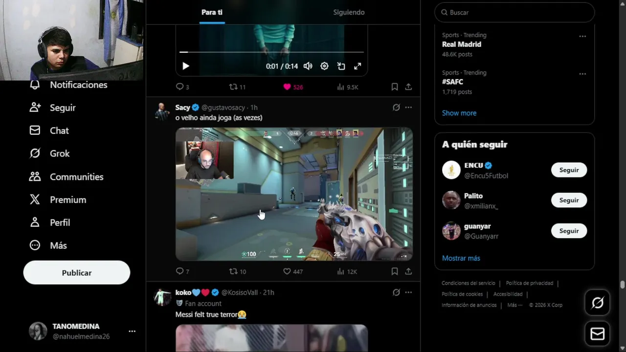This screenshot has height=352, width=626.
Task: Open @KosisoVall handle link
Action: click(x=240, y=292)
